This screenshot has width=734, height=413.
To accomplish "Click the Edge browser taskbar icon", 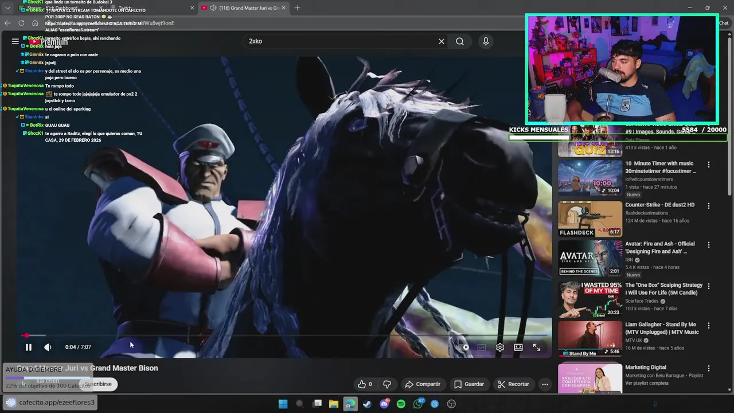I will tap(350, 404).
